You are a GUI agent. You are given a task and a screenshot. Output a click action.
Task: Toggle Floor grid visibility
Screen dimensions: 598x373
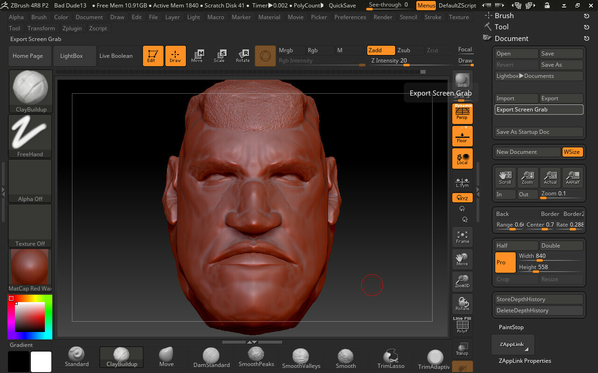pyautogui.click(x=462, y=136)
